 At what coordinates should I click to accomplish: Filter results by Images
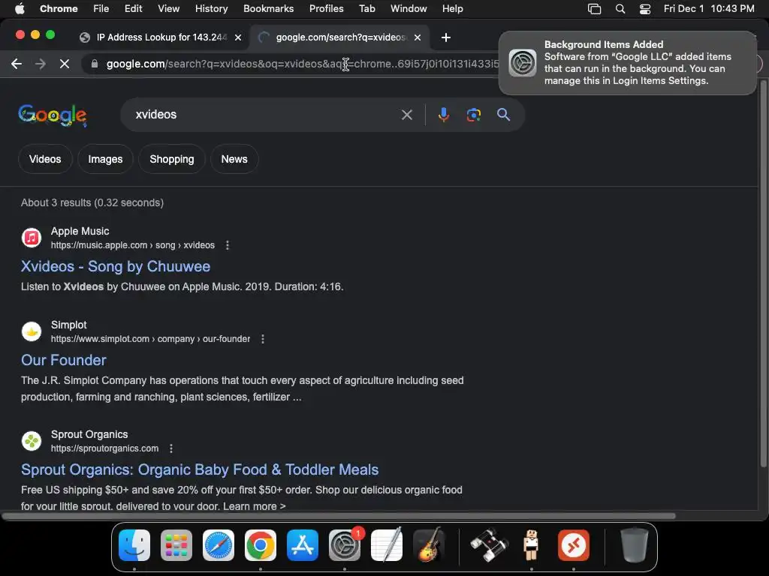point(105,159)
